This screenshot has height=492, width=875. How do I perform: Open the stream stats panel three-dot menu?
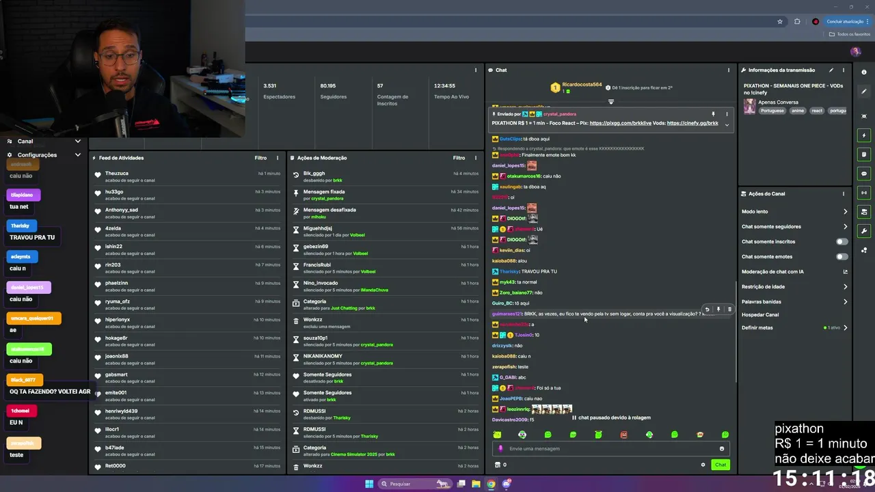tap(476, 70)
